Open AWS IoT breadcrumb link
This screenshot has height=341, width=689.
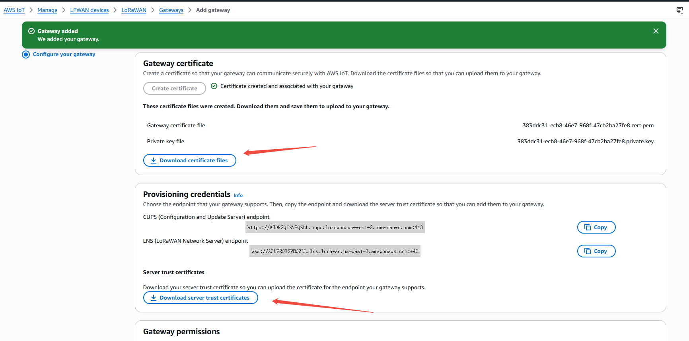14,10
